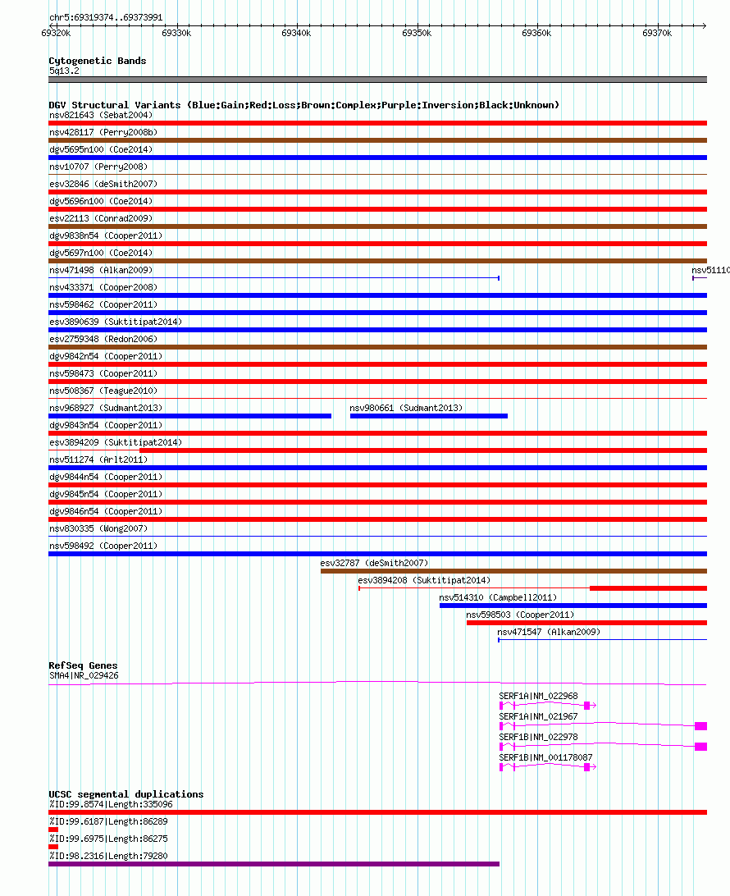
Task: Click the %ID:99.8574|Length:335096 duplication label
Action: pos(111,804)
